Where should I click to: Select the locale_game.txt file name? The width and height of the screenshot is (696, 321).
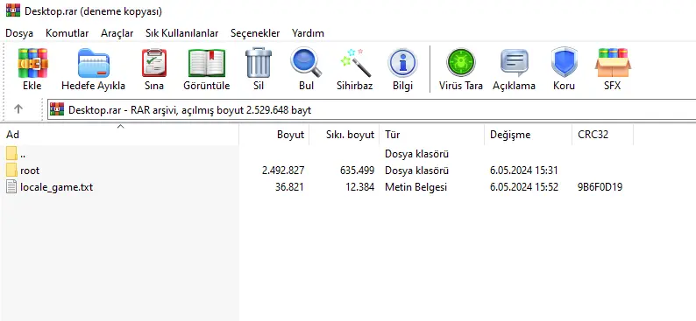(x=57, y=187)
